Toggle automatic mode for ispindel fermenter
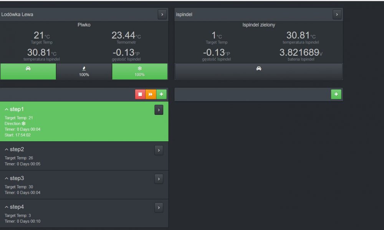Image resolution: width=384 pixels, height=230 pixels. tap(258, 71)
